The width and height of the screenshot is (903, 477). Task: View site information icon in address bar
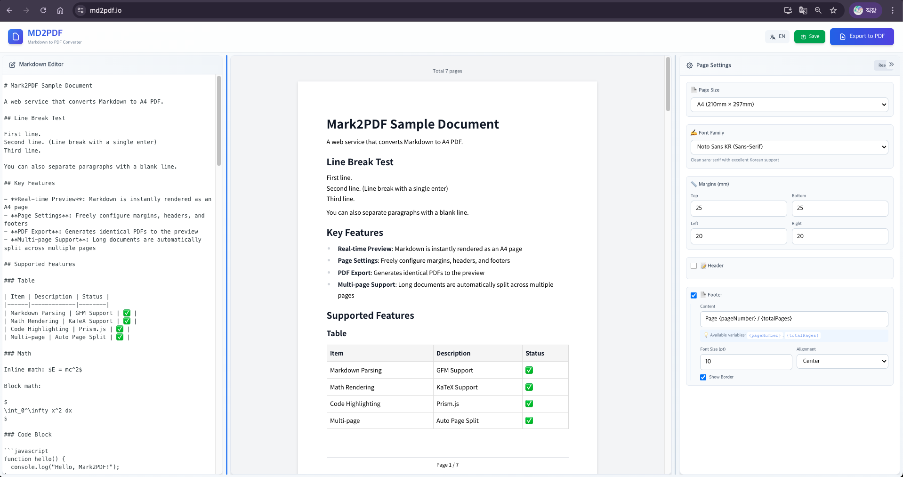coord(81,10)
